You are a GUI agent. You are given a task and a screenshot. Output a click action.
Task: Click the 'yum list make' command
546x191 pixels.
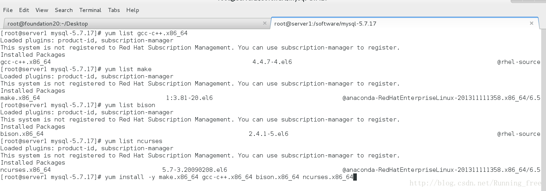128,69
